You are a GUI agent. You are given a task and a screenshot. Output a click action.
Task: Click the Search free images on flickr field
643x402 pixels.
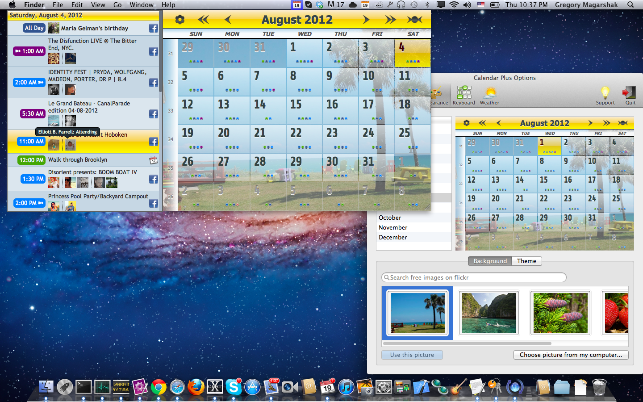[473, 277]
